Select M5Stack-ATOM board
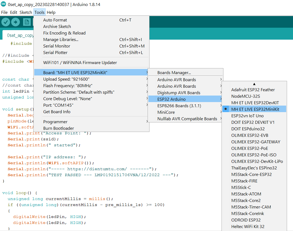Image resolution: width=293 pixels, height=231 pixels. (x=254, y=194)
